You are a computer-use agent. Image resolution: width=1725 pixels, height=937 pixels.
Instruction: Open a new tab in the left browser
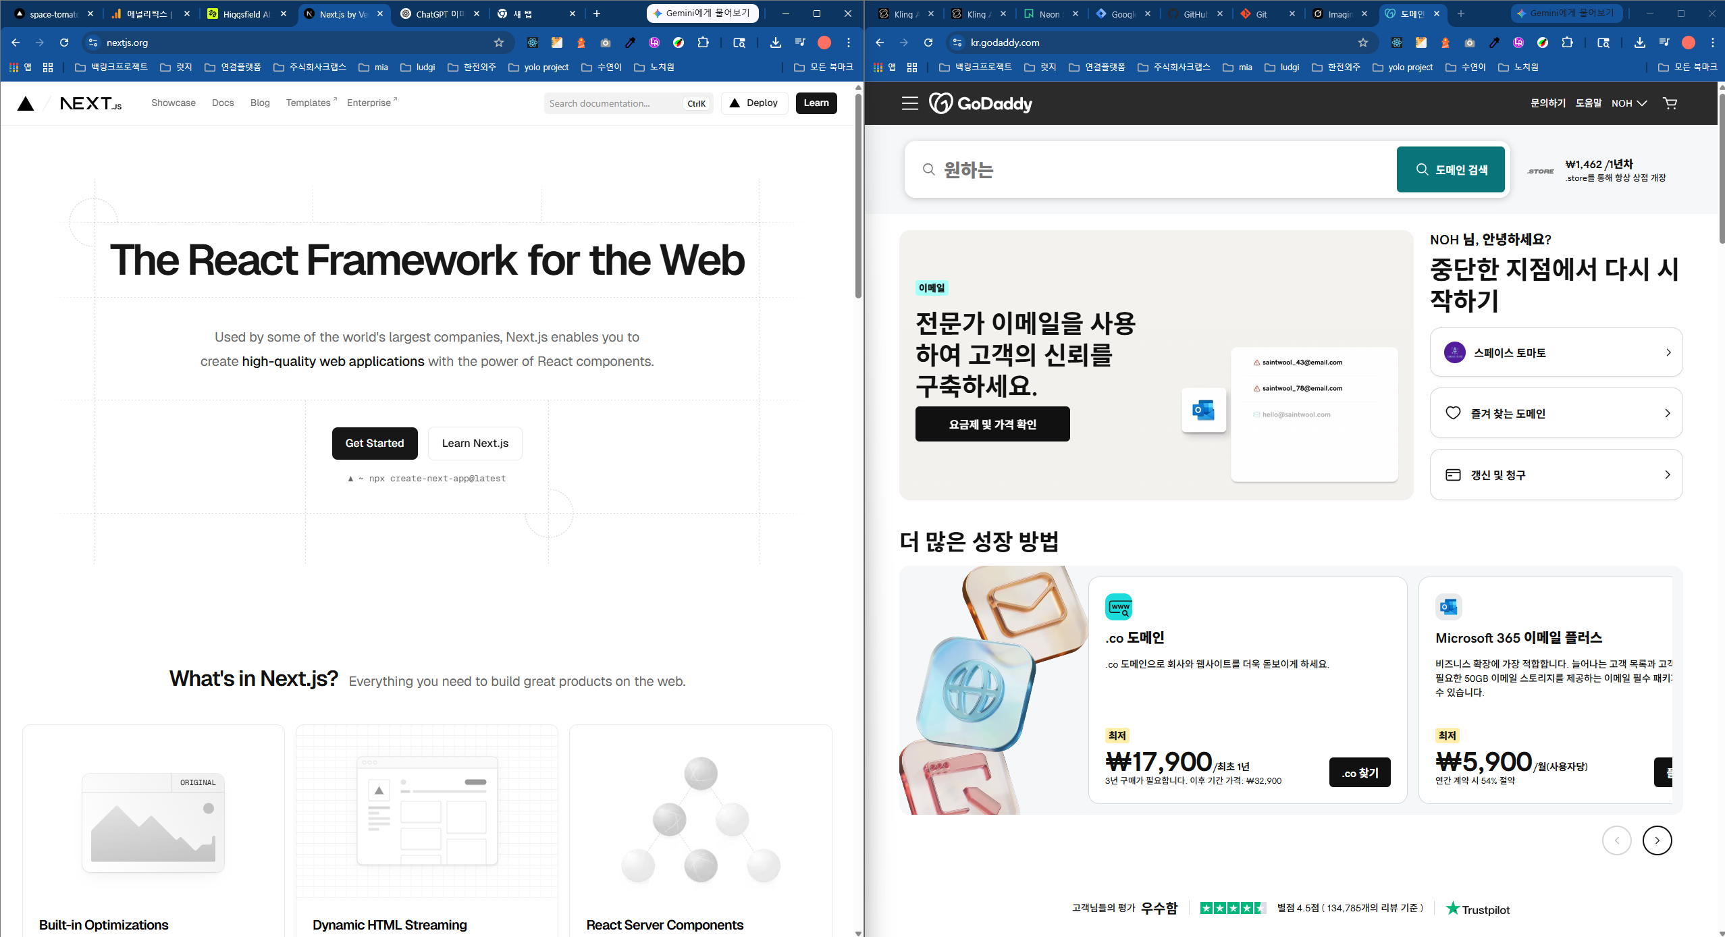pyautogui.click(x=597, y=14)
